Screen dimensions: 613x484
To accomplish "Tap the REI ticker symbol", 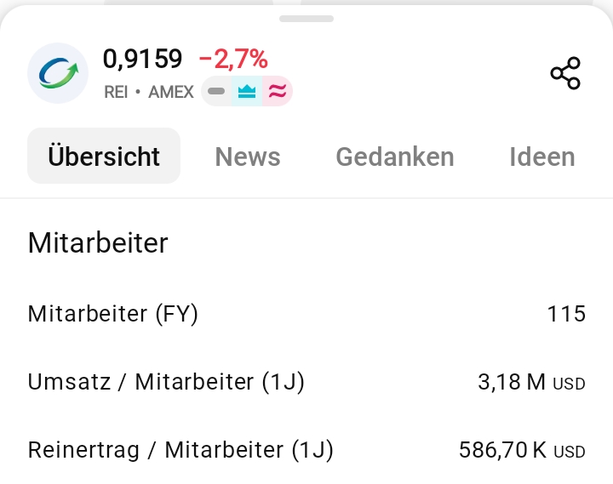I will click(116, 92).
